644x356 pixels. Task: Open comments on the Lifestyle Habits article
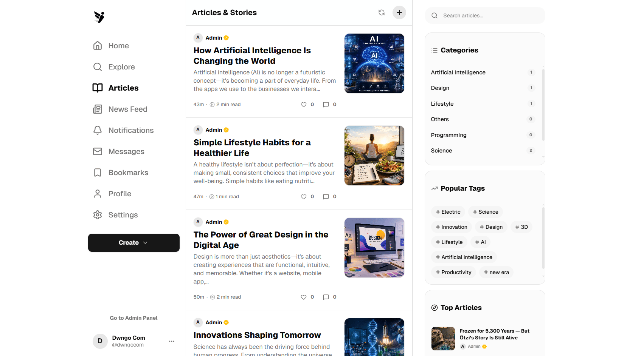point(326,197)
